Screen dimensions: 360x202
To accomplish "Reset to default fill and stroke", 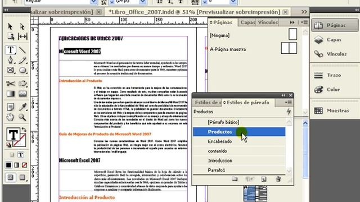I will pos(9,145).
